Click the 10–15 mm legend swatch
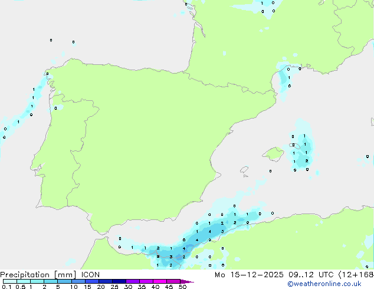Screen dimensions: 374x289 click(x=78, y=281)
